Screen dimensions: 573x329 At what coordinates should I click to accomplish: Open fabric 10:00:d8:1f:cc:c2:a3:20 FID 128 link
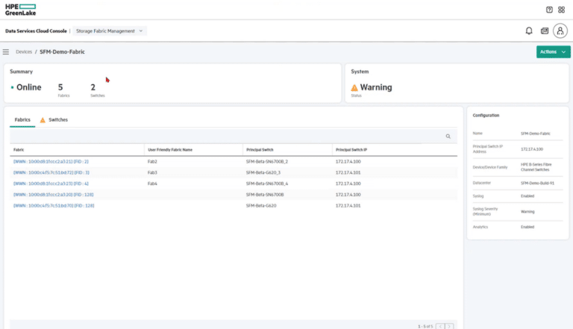pyautogui.click(x=54, y=195)
